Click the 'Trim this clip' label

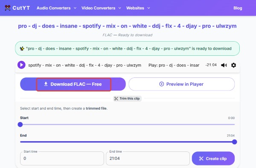[x=129, y=99]
